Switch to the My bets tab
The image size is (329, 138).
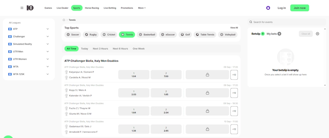(x=274, y=34)
